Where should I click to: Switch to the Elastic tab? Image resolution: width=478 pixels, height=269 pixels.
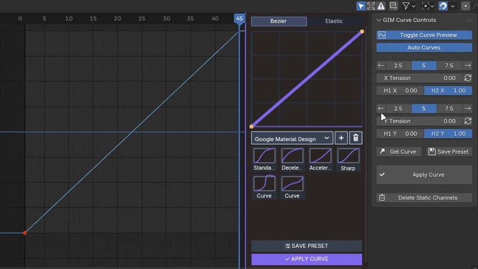(x=334, y=21)
